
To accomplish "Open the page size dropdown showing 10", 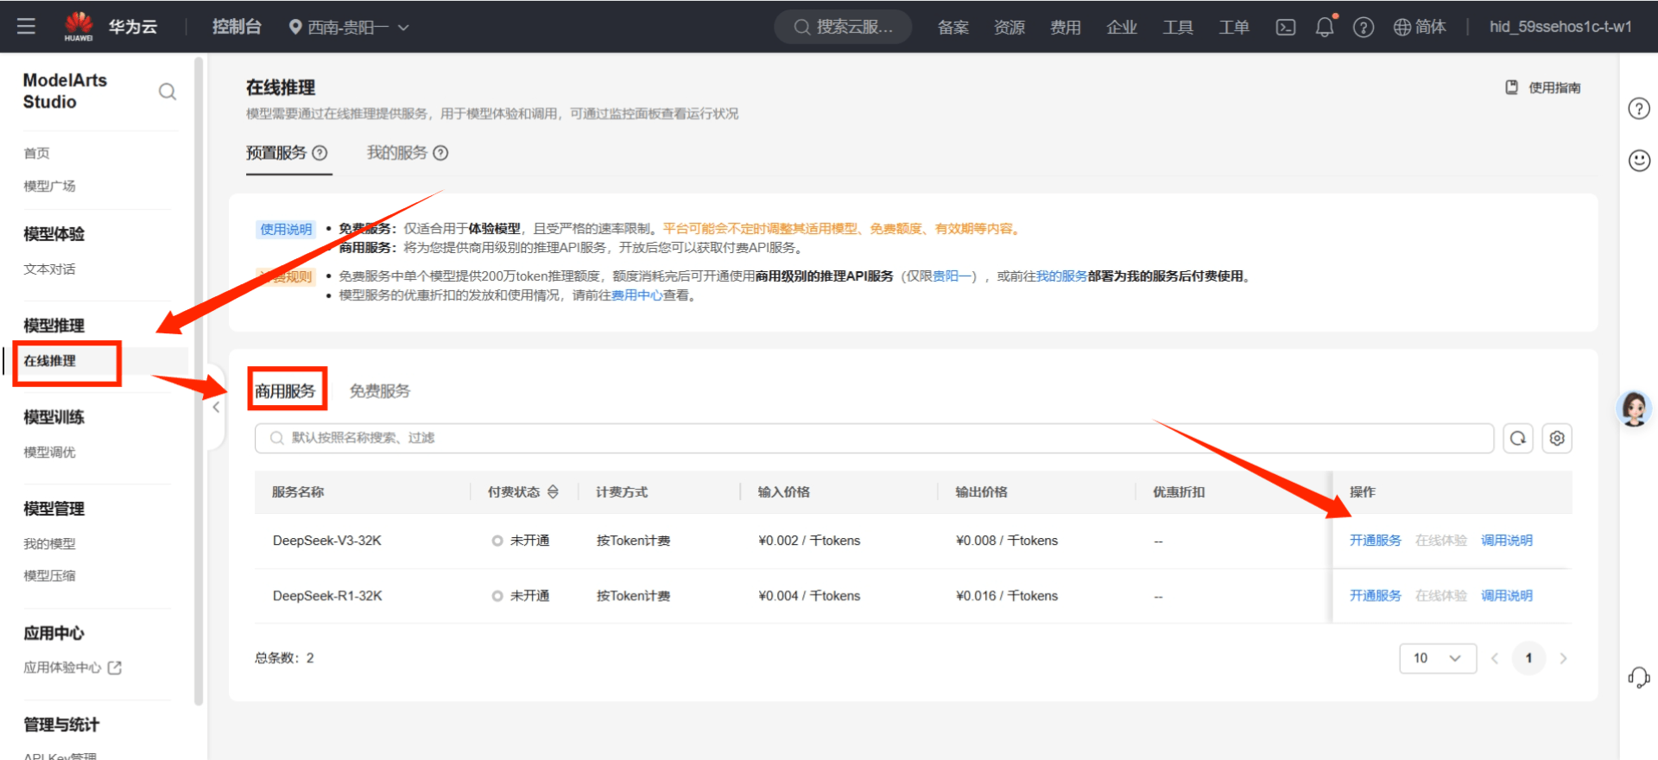I will point(1438,658).
